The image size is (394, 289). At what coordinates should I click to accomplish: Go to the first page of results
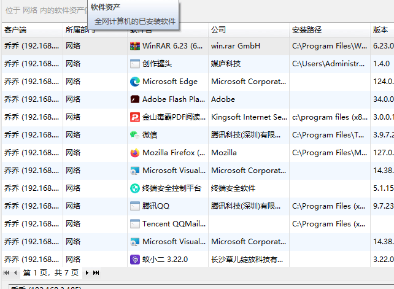[x=7, y=272]
